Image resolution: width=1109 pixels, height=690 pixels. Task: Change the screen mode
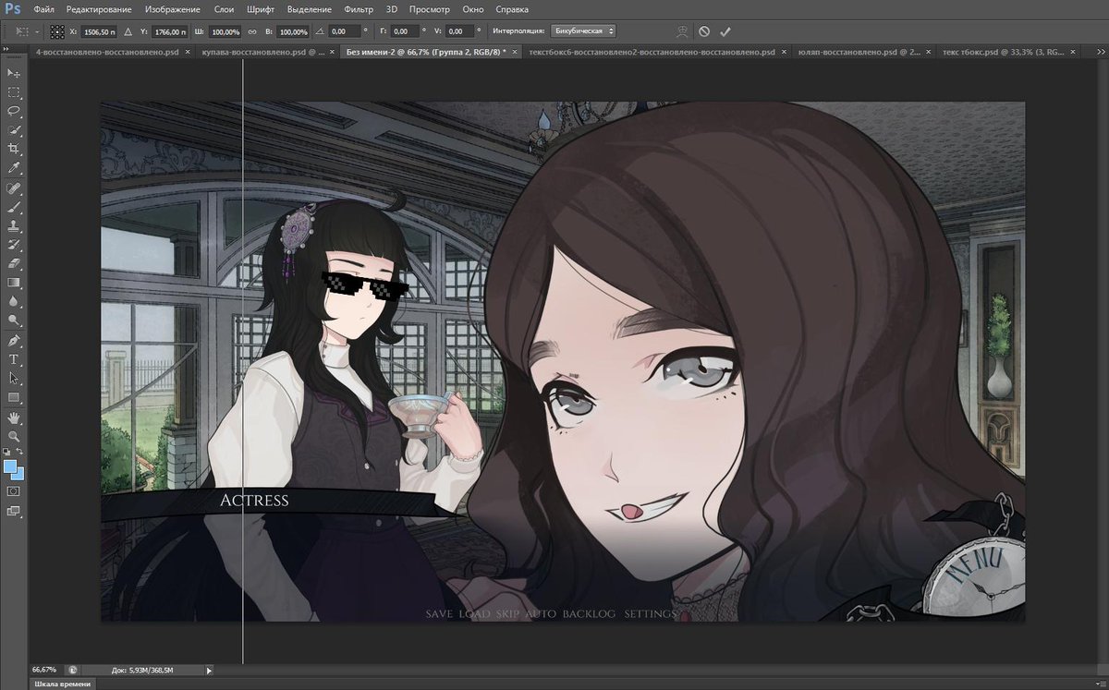coord(14,510)
